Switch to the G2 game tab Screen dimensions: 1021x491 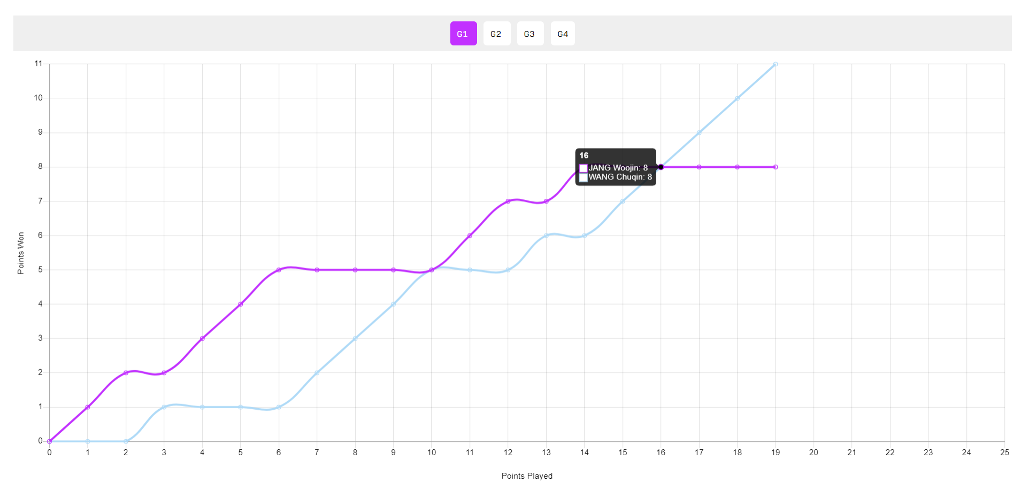coord(496,34)
